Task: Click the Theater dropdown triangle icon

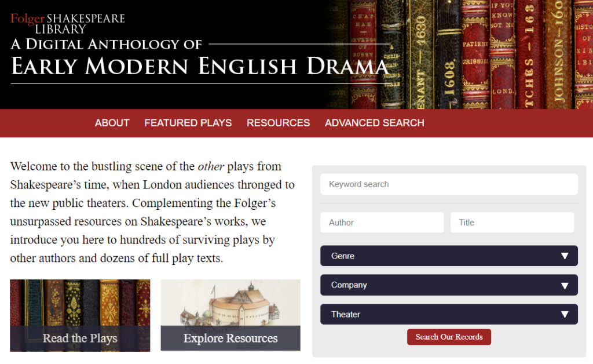Action: (x=565, y=315)
